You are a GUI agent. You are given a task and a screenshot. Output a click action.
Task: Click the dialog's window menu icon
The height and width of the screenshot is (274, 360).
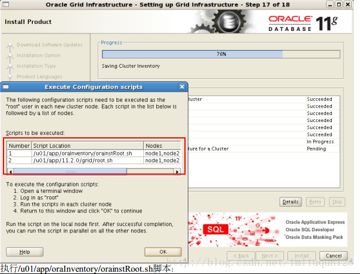pyautogui.click(x=6, y=87)
